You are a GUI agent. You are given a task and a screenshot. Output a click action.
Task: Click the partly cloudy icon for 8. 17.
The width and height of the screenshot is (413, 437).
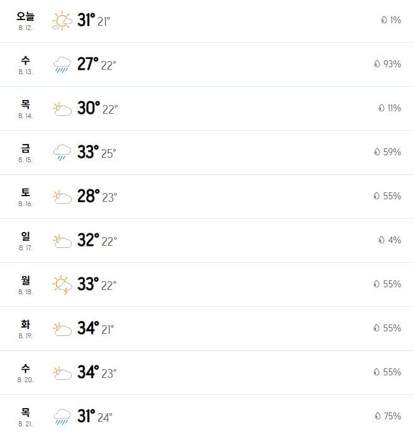pyautogui.click(x=62, y=241)
